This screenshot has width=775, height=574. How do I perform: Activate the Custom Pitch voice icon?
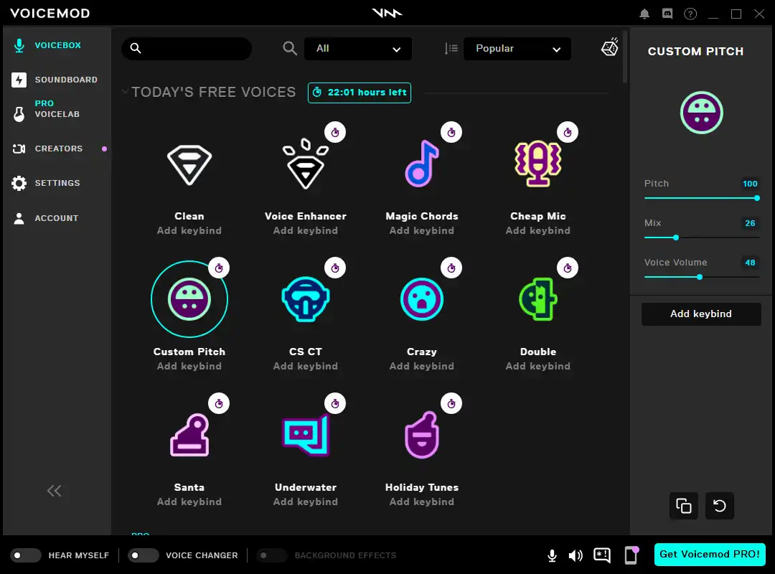pyautogui.click(x=189, y=299)
